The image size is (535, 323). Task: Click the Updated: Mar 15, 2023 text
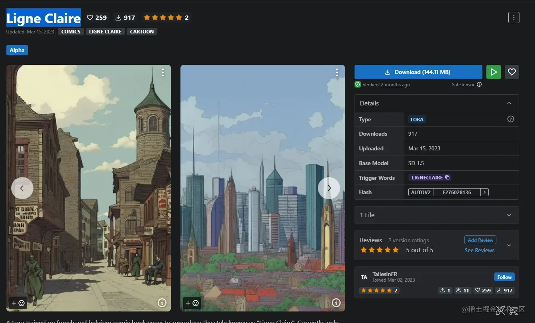click(31, 32)
